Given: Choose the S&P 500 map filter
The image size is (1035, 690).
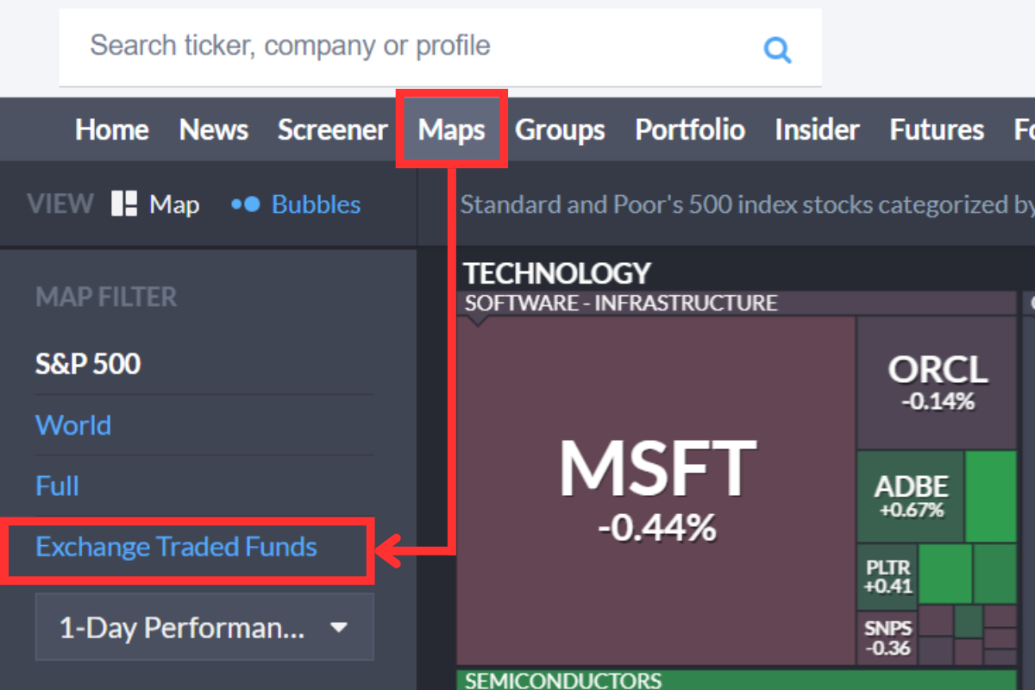Looking at the screenshot, I should (x=88, y=363).
